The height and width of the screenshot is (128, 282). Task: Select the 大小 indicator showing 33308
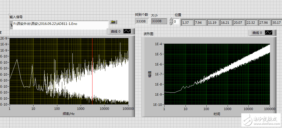pyautogui.click(x=158, y=21)
